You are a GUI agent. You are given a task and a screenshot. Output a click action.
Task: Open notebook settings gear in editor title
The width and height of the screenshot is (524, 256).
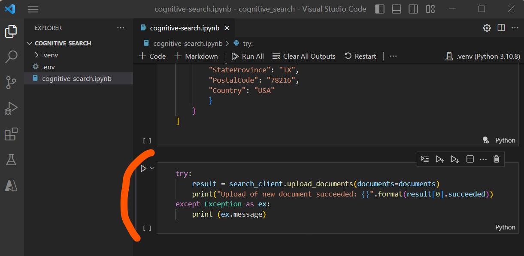(x=487, y=28)
